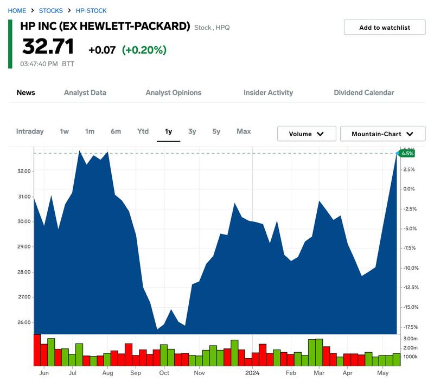The height and width of the screenshot is (381, 434).
Task: Open the Dividend Calendar tab
Action: pos(364,92)
